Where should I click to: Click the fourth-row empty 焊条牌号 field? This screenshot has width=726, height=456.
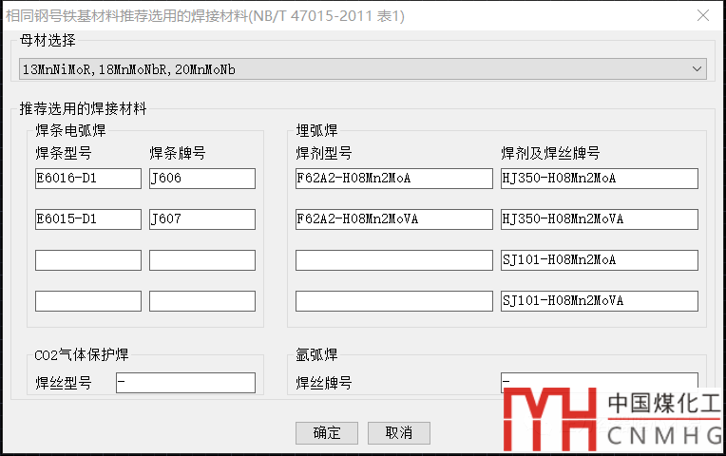pyautogui.click(x=202, y=301)
